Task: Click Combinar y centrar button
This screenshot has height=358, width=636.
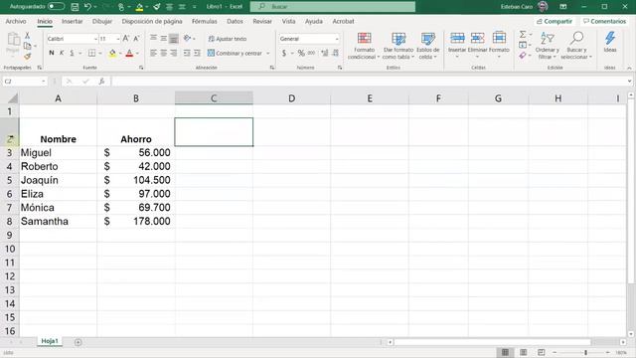Action: 235,53
